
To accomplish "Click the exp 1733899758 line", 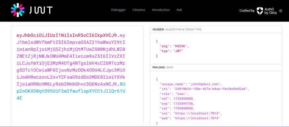I will 177,104.
